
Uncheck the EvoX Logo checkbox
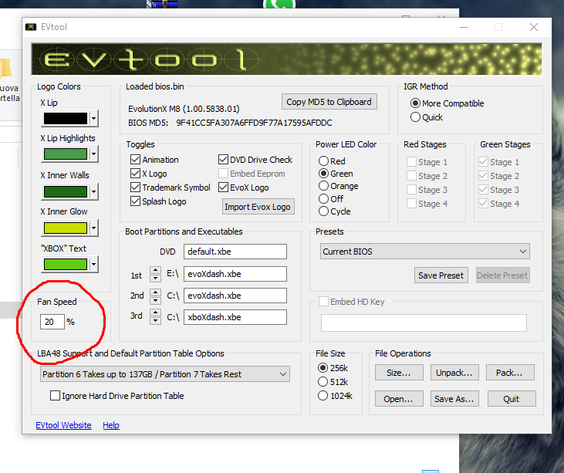pyautogui.click(x=224, y=188)
